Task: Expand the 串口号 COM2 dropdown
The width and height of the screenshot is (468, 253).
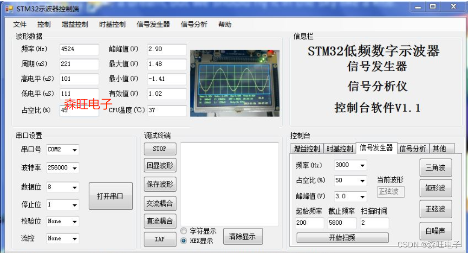Action: 75,150
